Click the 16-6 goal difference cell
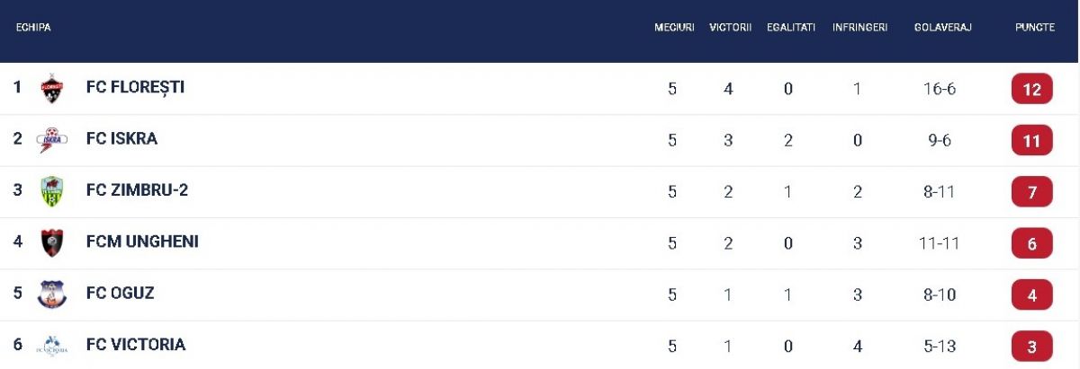This screenshot has height=369, width=1080. click(939, 89)
